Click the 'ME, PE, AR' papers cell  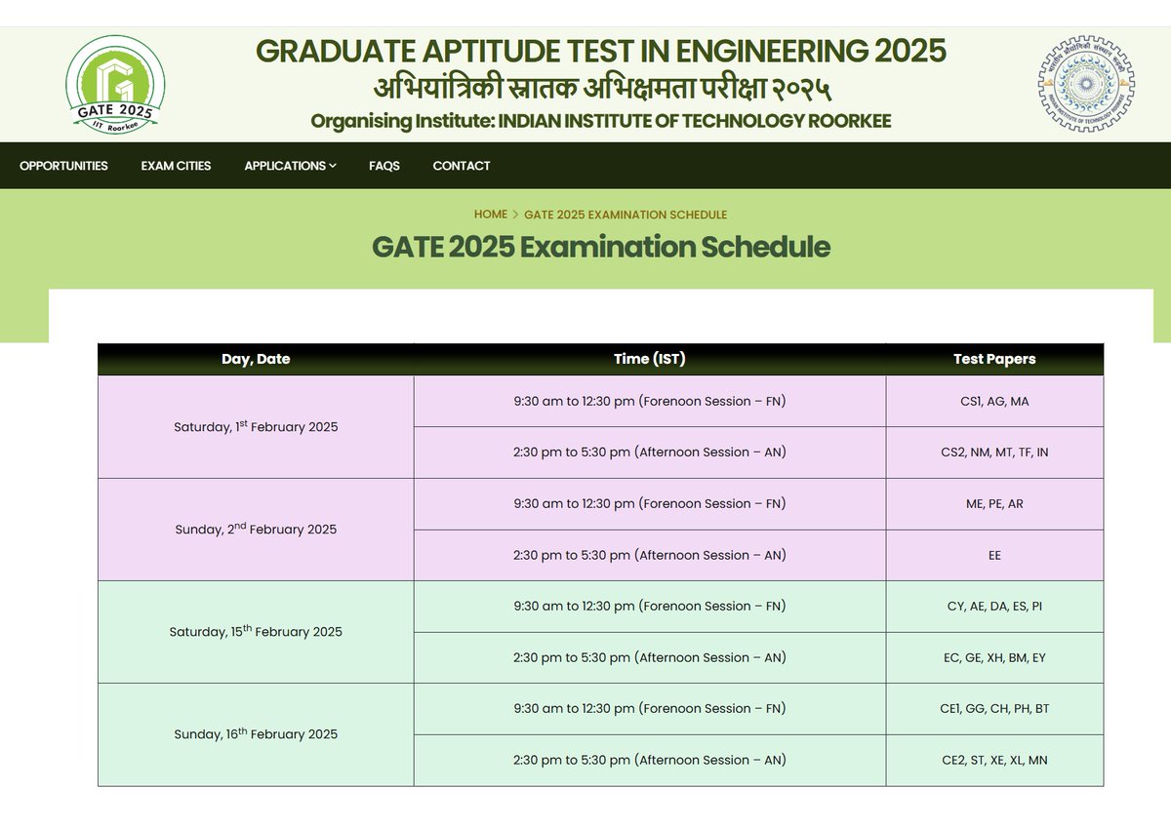(x=994, y=504)
